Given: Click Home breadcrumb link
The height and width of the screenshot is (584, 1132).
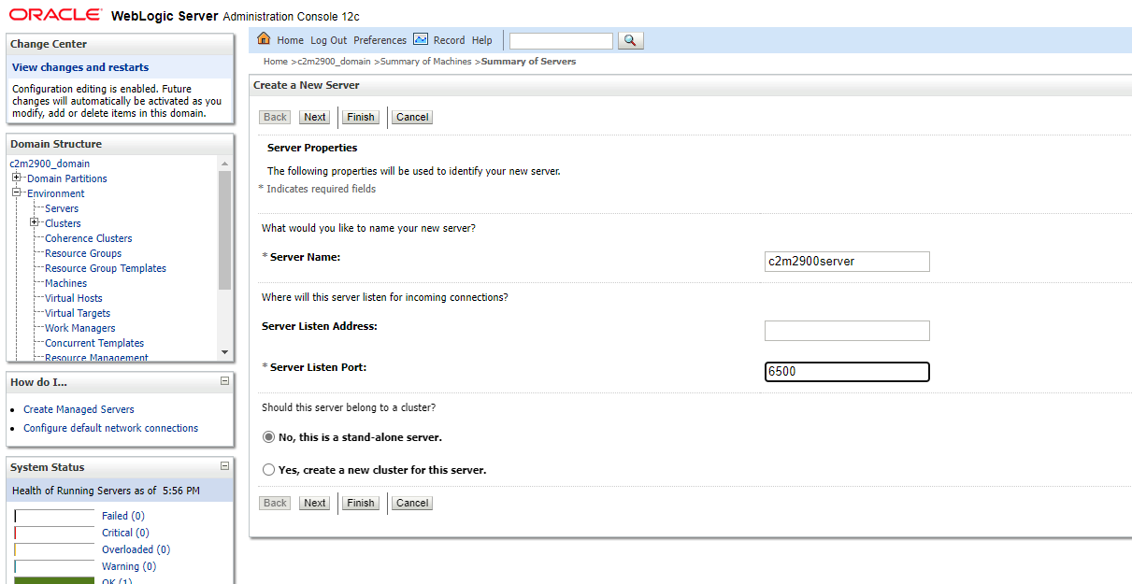Looking at the screenshot, I should coord(276,62).
